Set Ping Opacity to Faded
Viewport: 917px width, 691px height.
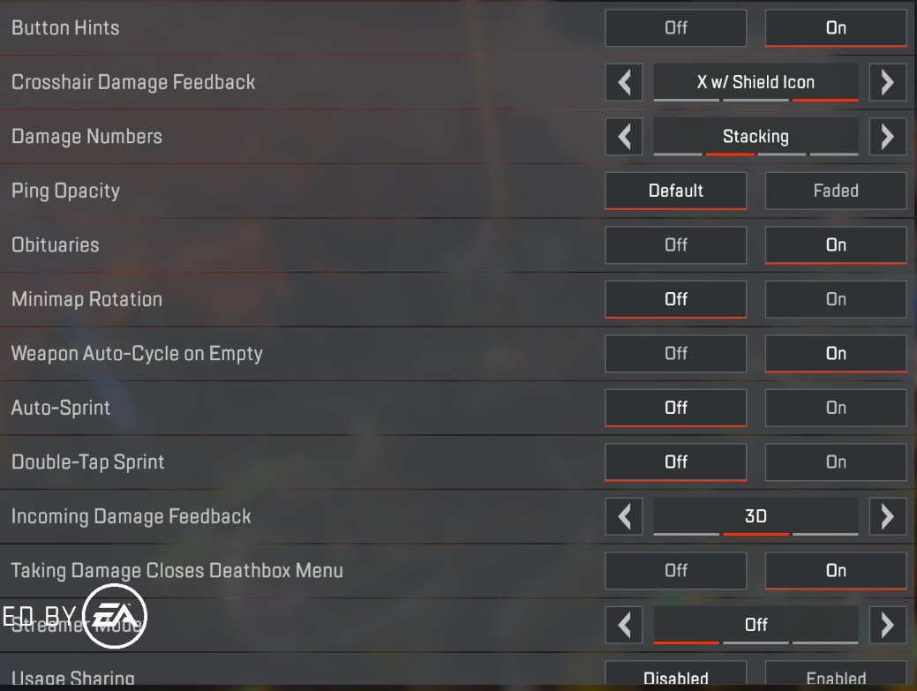(835, 191)
